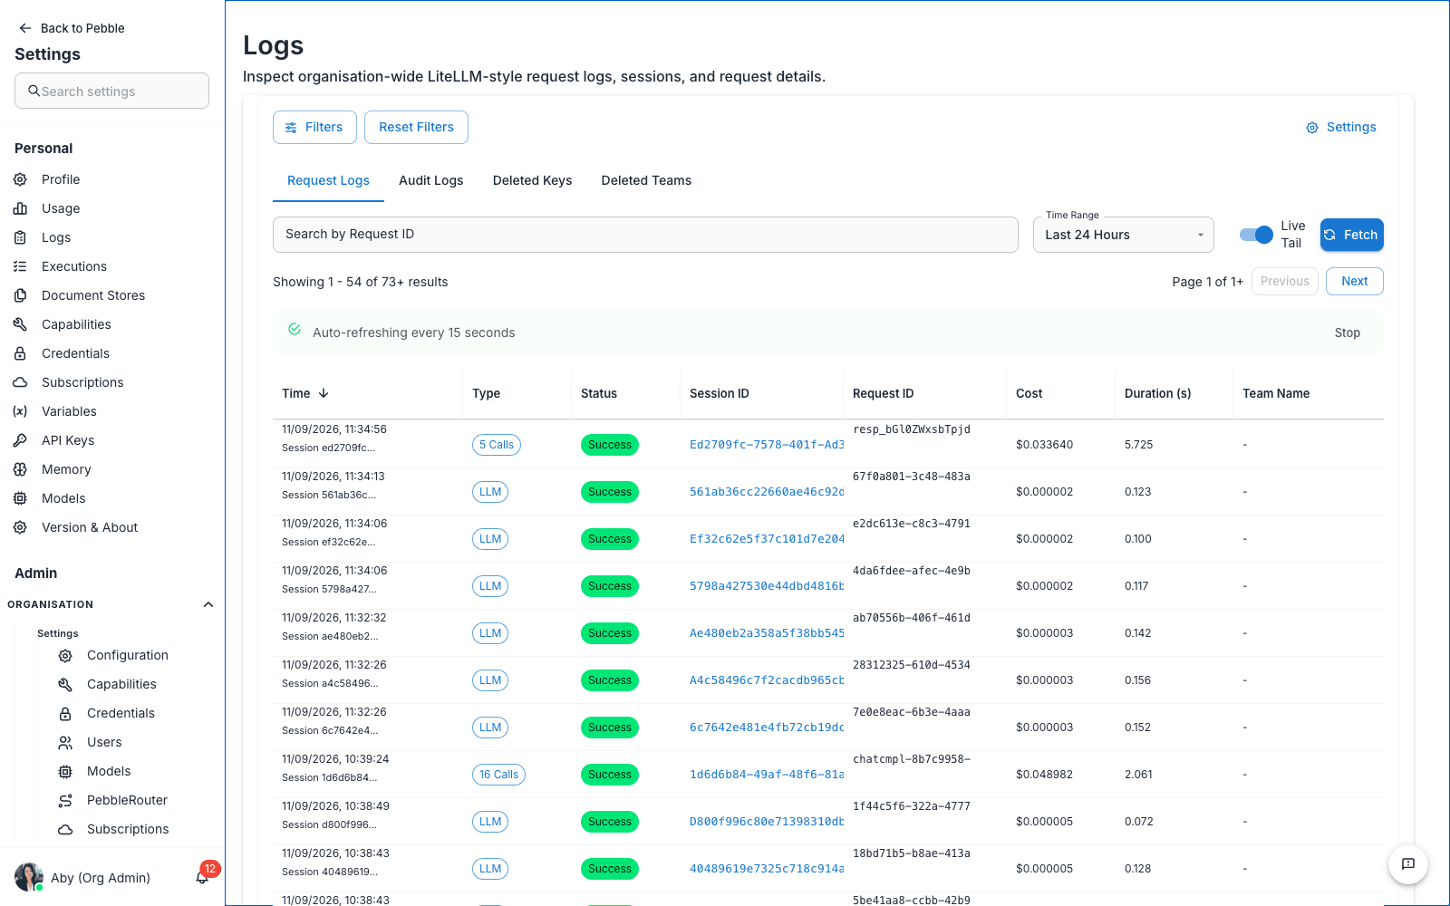1450x906 pixels.
Task: Click cost value $0.033640
Action: [1044, 445]
